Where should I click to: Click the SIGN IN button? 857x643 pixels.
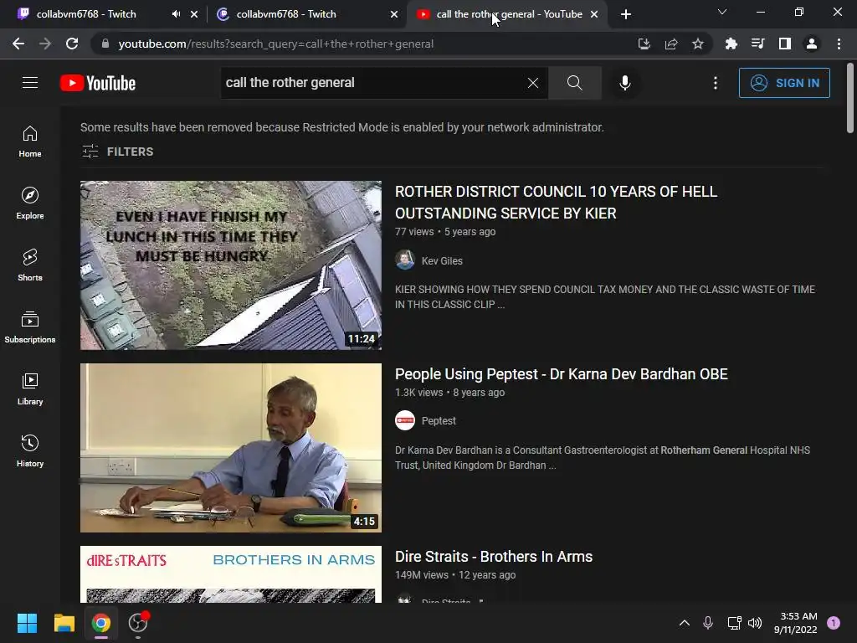[784, 83]
